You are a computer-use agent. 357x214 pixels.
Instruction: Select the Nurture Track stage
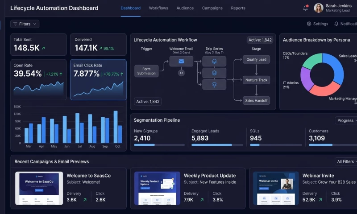(256, 80)
